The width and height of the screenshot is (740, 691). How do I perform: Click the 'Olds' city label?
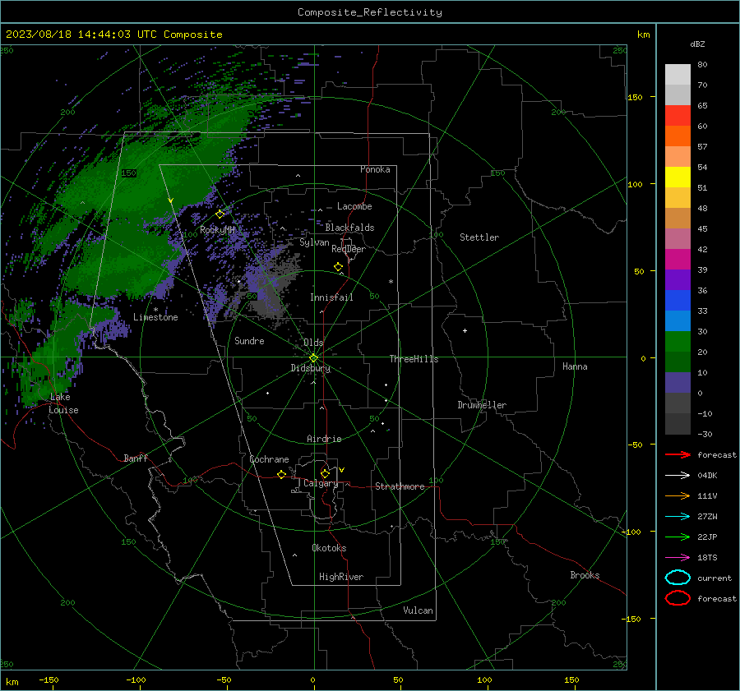(313, 343)
